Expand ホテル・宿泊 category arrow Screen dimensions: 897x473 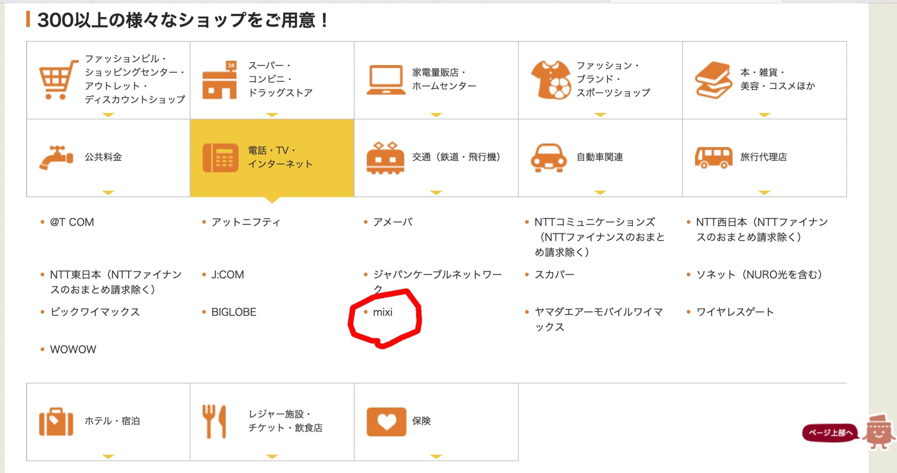(x=108, y=456)
